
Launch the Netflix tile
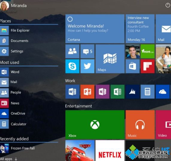(110, 151)
